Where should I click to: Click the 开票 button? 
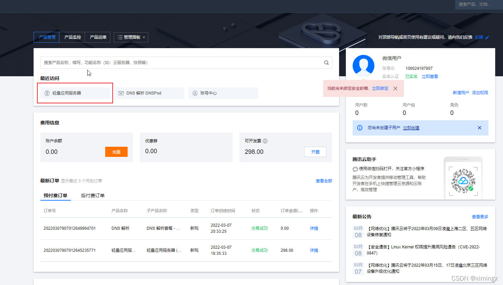[315, 152]
